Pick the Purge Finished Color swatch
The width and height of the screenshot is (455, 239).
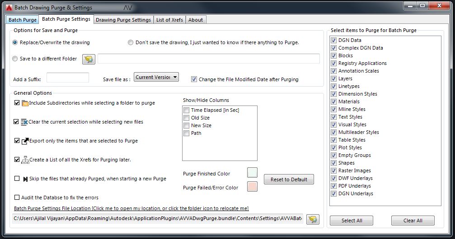click(252, 173)
